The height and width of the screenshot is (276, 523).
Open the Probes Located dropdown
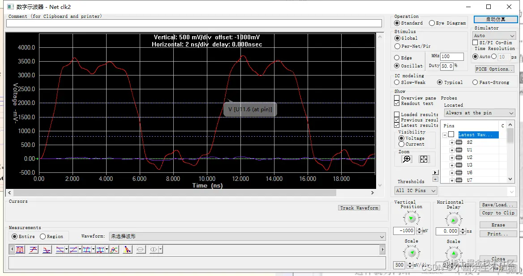pos(479,113)
